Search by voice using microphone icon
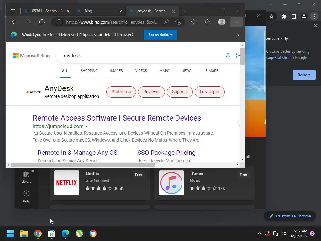 (228, 55)
